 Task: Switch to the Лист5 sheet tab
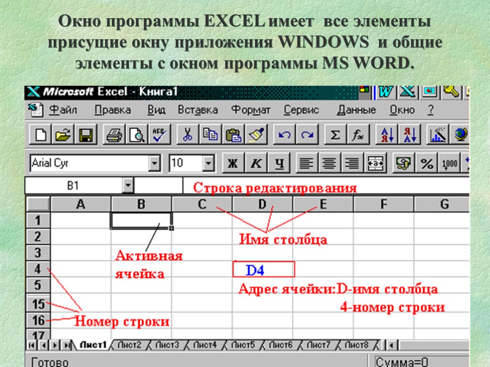(243, 345)
